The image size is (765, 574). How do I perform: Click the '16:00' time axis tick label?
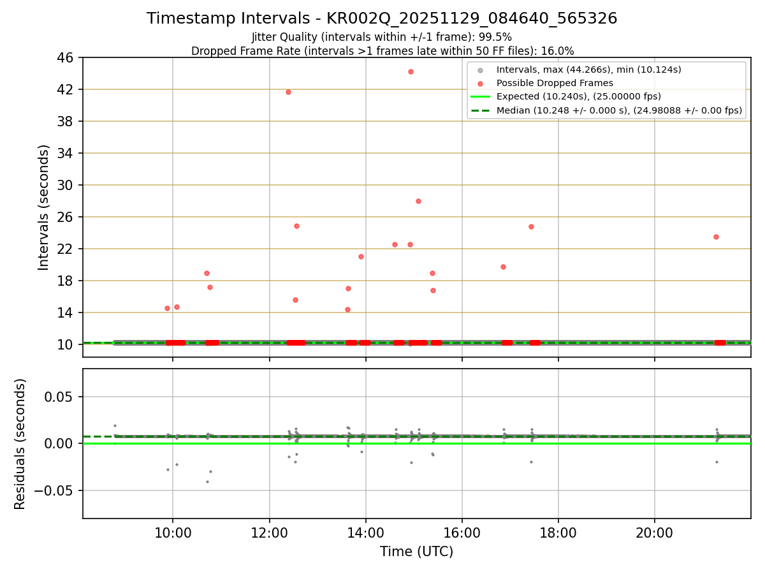tap(462, 533)
